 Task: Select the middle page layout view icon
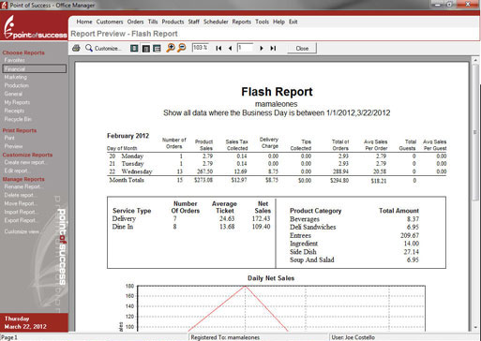[145, 49]
